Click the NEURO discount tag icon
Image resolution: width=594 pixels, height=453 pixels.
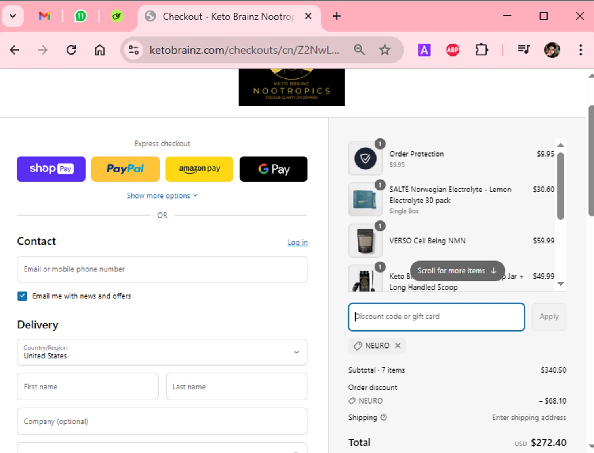point(358,346)
